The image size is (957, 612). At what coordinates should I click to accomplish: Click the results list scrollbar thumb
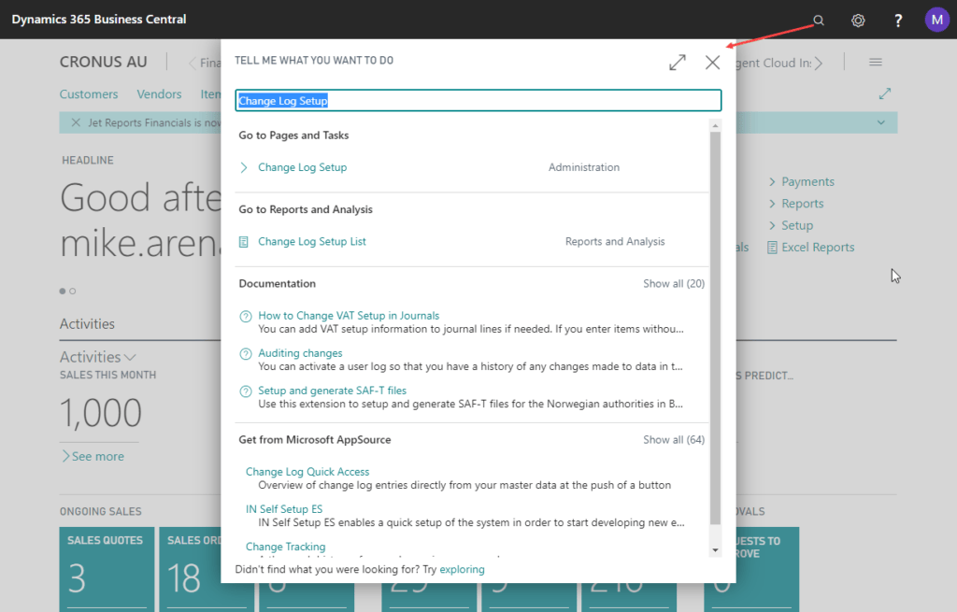click(x=715, y=328)
